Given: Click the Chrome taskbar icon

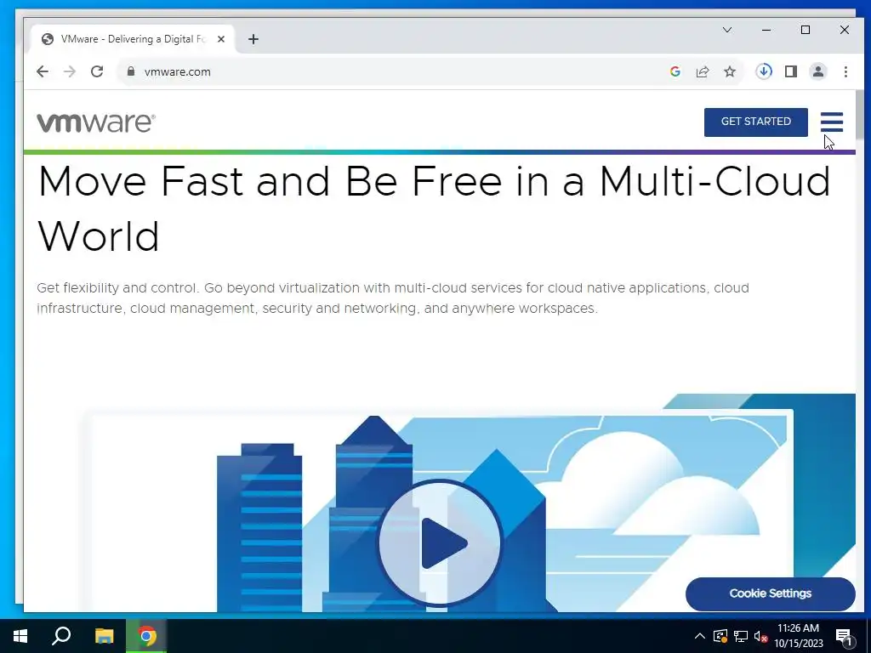Looking at the screenshot, I should coord(146,636).
